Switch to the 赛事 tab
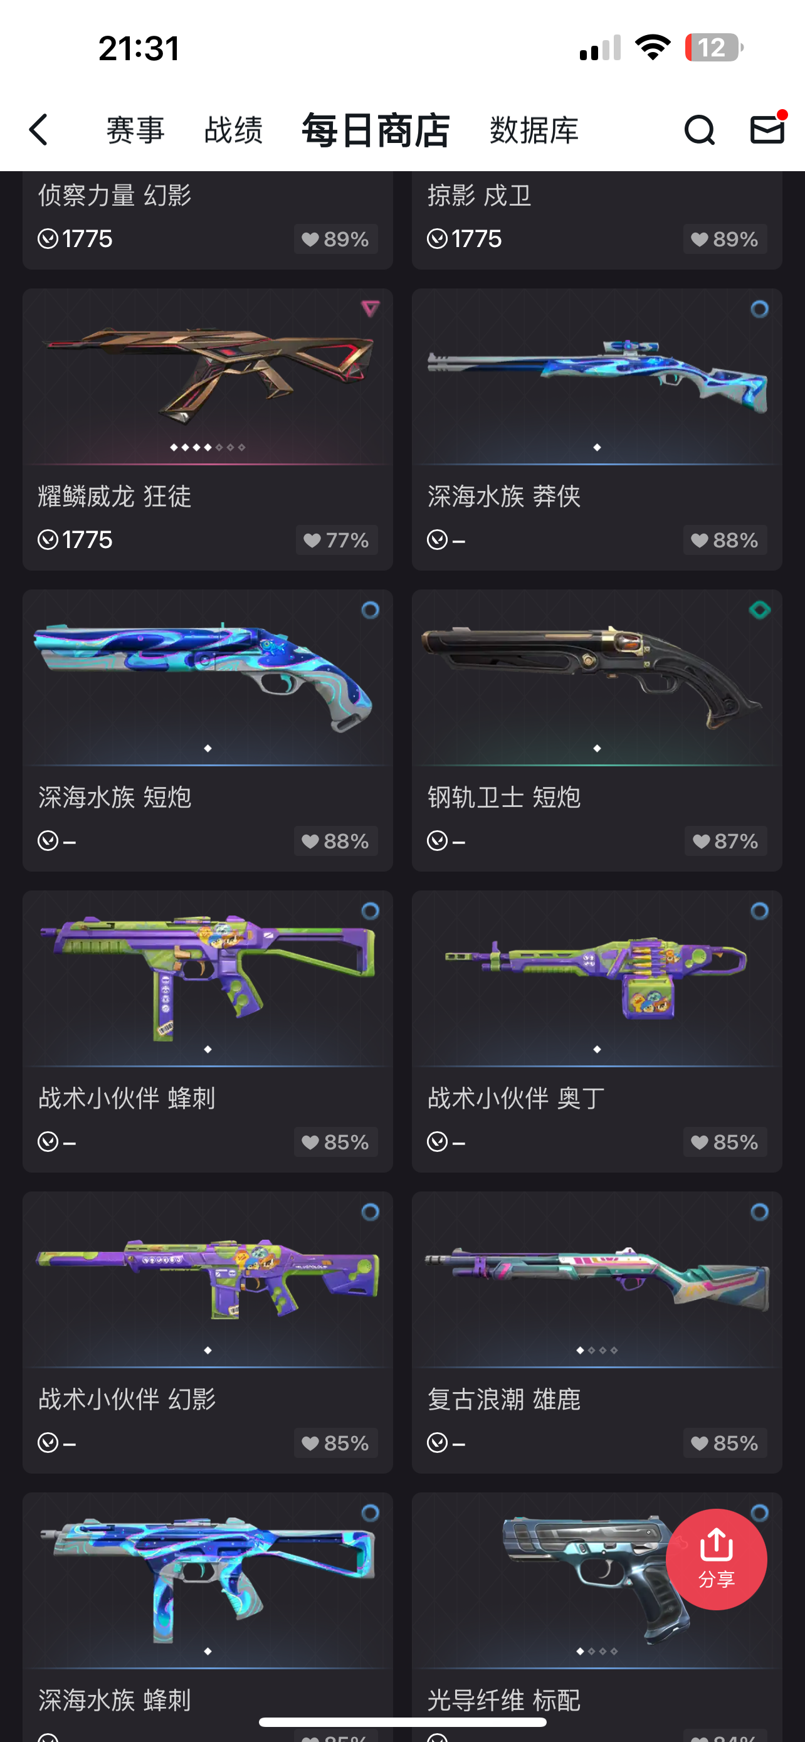Image resolution: width=805 pixels, height=1742 pixels. [136, 130]
